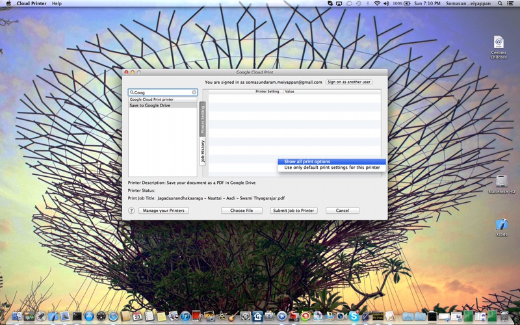The height and width of the screenshot is (325, 520).
Task: Select the "Save to Google Drive" printer
Action: point(162,105)
